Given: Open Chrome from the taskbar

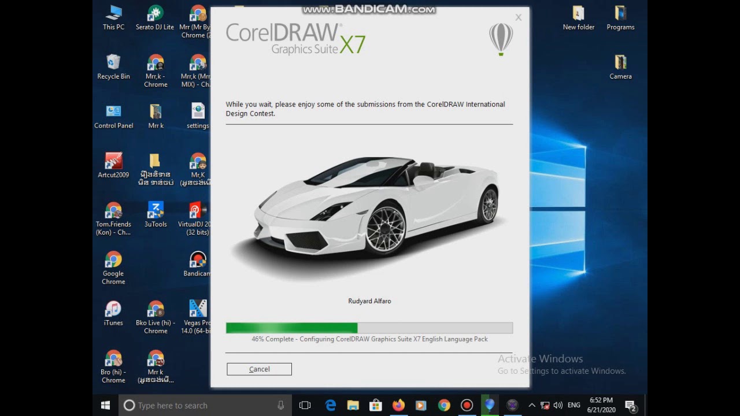Looking at the screenshot, I should [444, 406].
